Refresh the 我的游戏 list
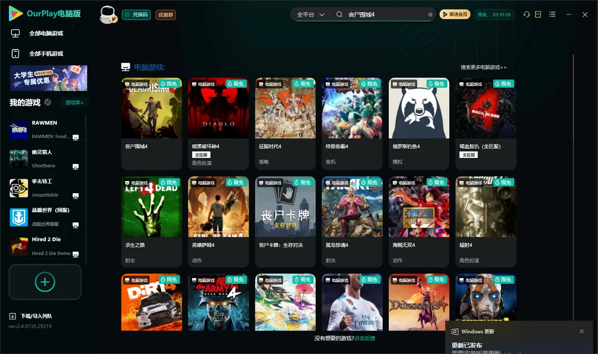The height and width of the screenshot is (354, 598). coord(48,102)
